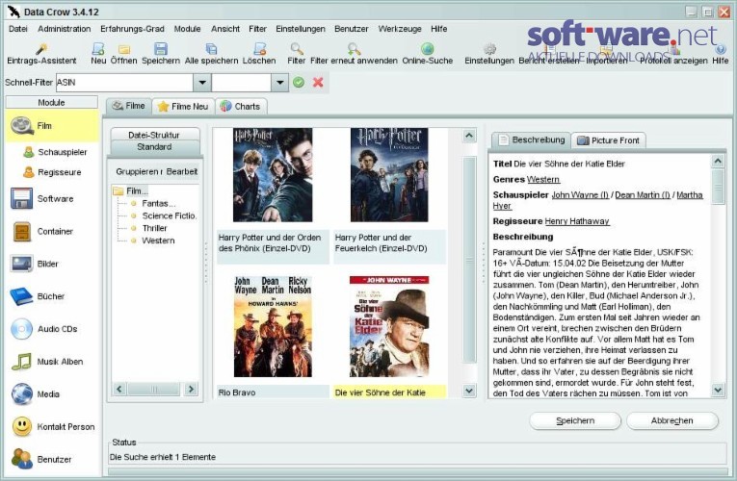Open the Datei menu
The width and height of the screenshot is (737, 481).
click(x=18, y=29)
